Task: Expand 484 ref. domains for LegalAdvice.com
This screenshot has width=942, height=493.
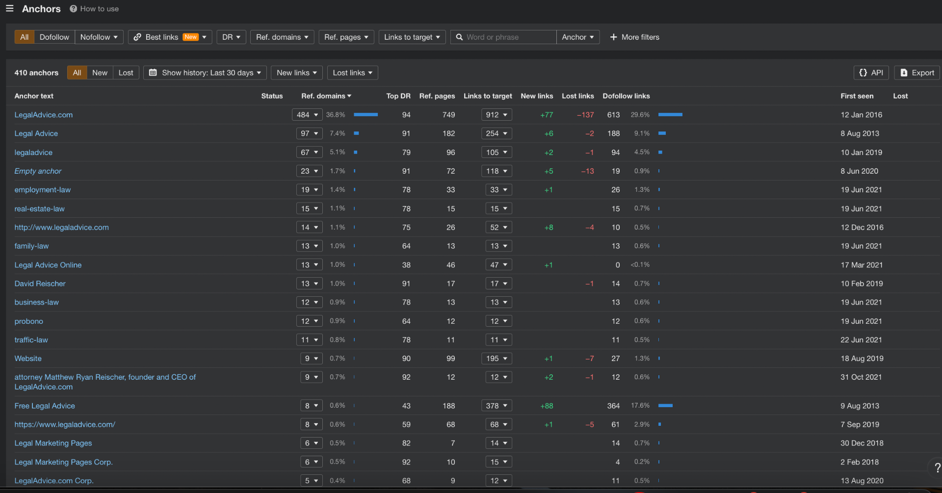Action: point(307,115)
